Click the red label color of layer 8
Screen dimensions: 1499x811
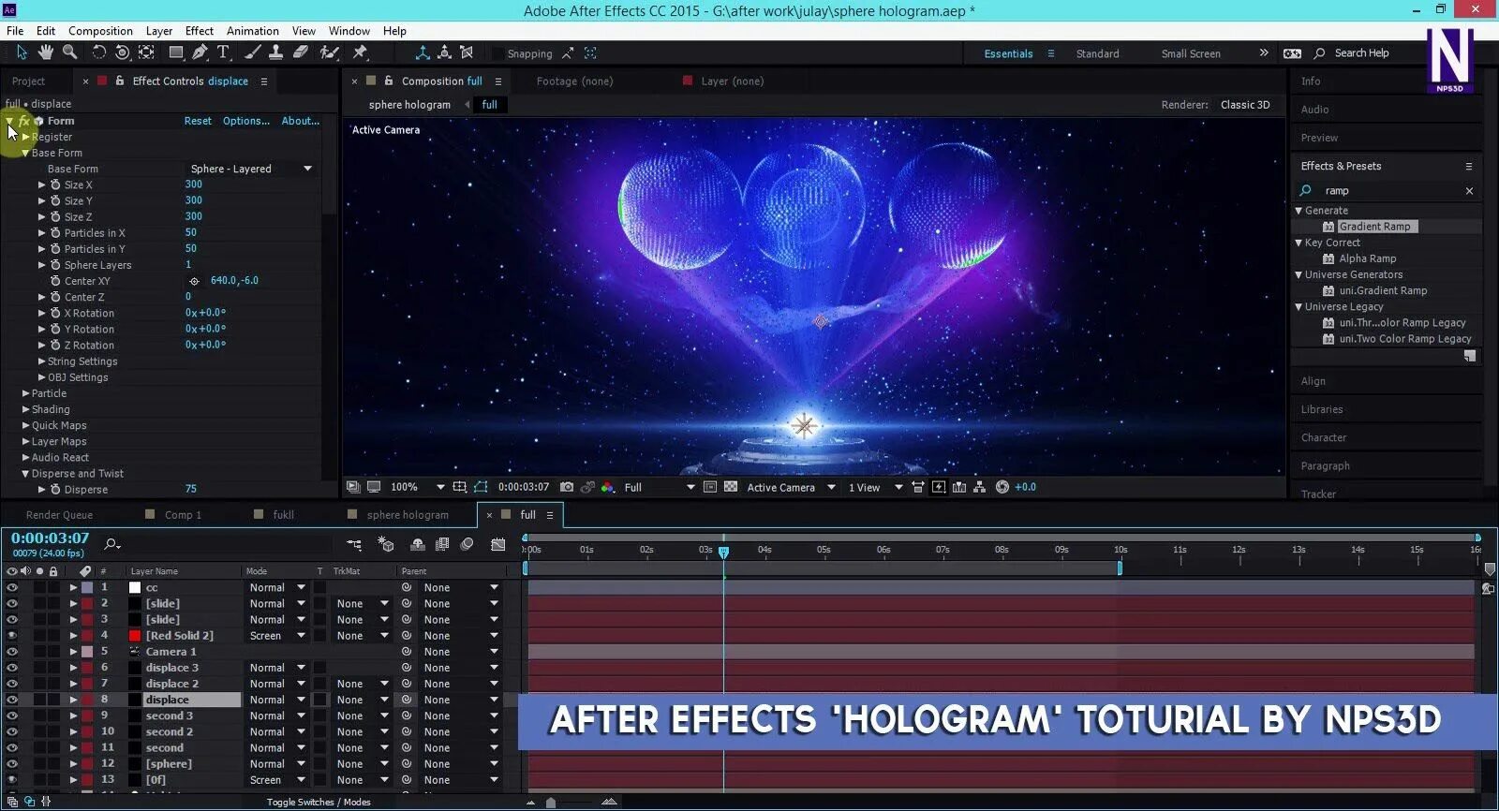tap(87, 700)
